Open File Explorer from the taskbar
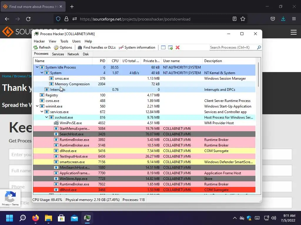This screenshot has width=301, height=225. pyautogui.click(x=49, y=218)
